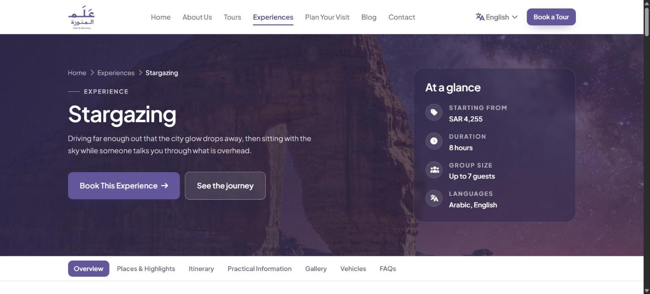This screenshot has height=294, width=650.
Task: Open the Gallery tab
Action: point(316,269)
